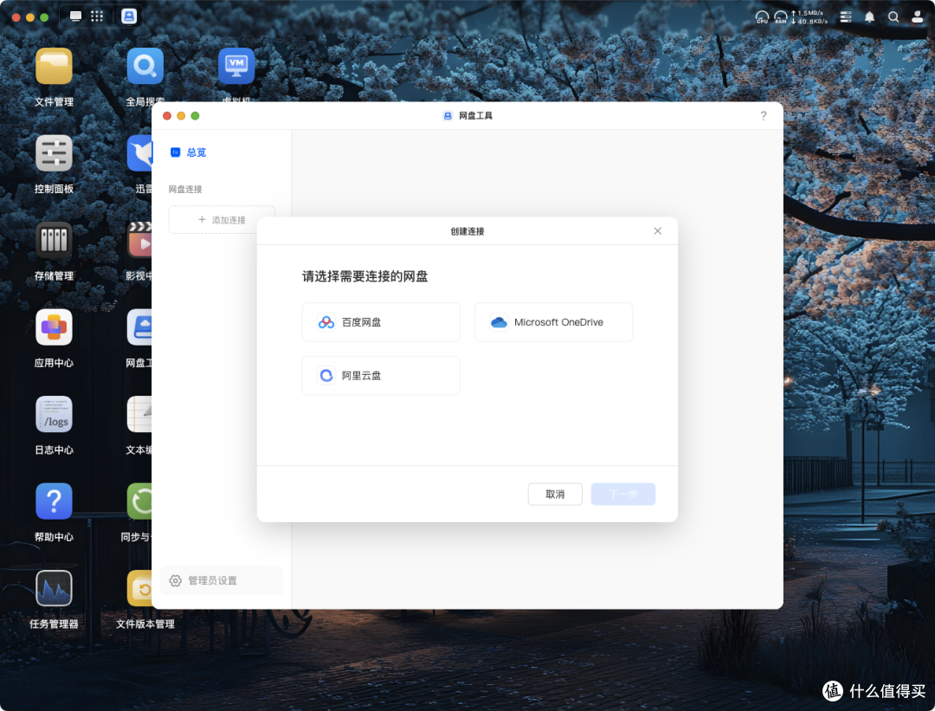The width and height of the screenshot is (935, 711).
Task: Open the 同步与备份 green icon
Action: pyautogui.click(x=139, y=501)
